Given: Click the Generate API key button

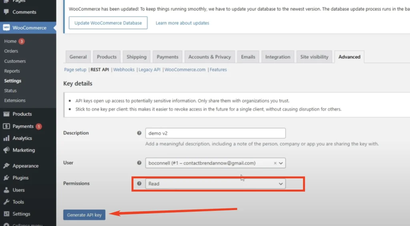Looking at the screenshot, I should [84, 215].
